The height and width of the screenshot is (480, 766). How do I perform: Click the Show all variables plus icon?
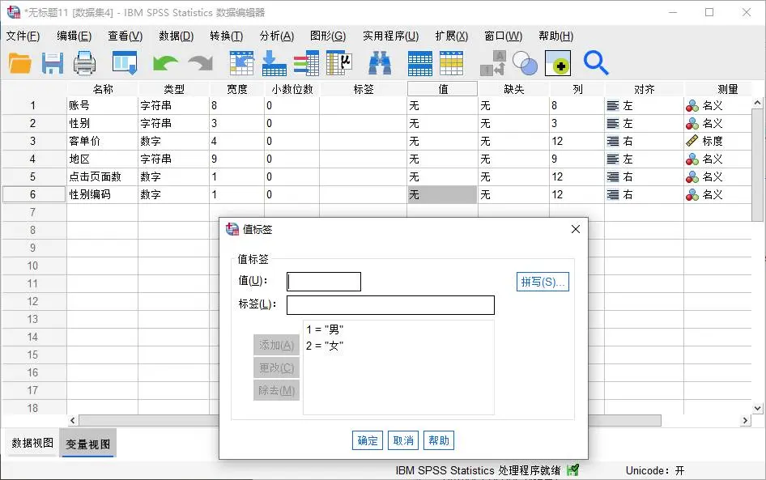pos(558,63)
